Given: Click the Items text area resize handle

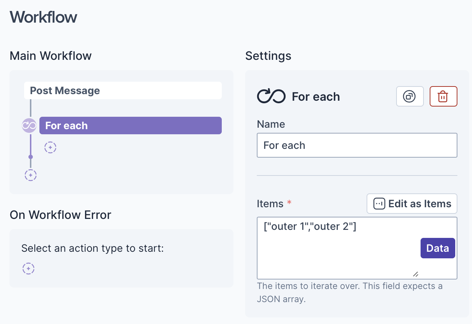Looking at the screenshot, I should coord(415,274).
